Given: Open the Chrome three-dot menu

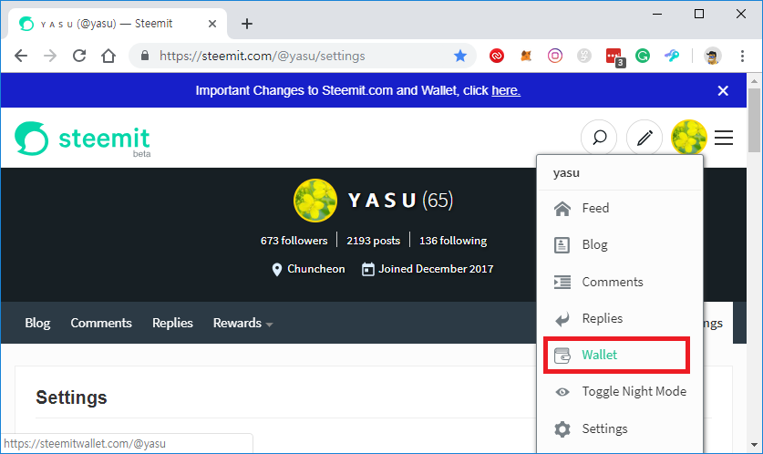Looking at the screenshot, I should tap(742, 56).
